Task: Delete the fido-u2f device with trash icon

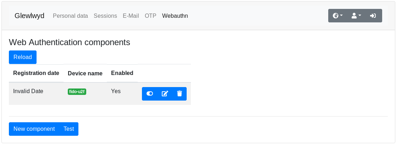Action: (179, 93)
